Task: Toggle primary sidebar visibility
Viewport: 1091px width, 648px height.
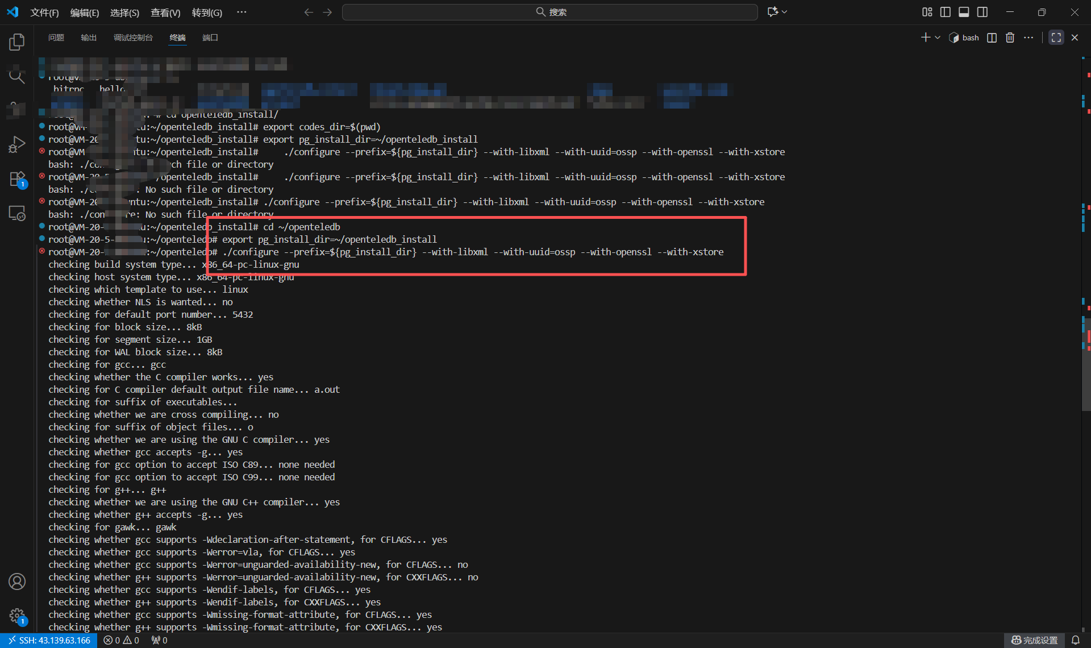Action: coord(946,12)
